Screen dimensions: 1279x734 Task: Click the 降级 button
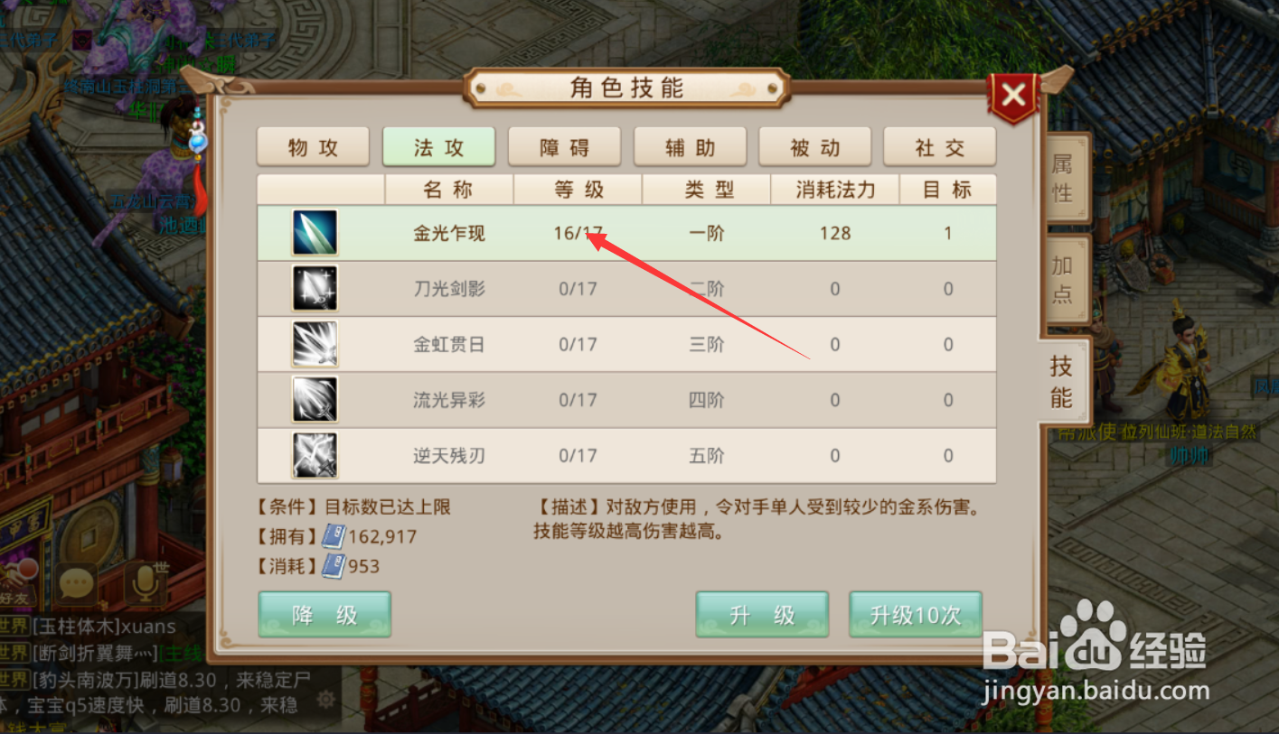324,615
